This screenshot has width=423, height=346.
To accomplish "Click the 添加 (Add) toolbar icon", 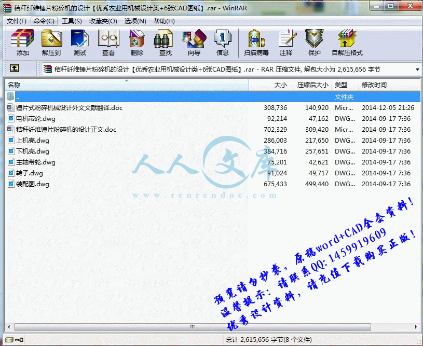I will [22, 39].
